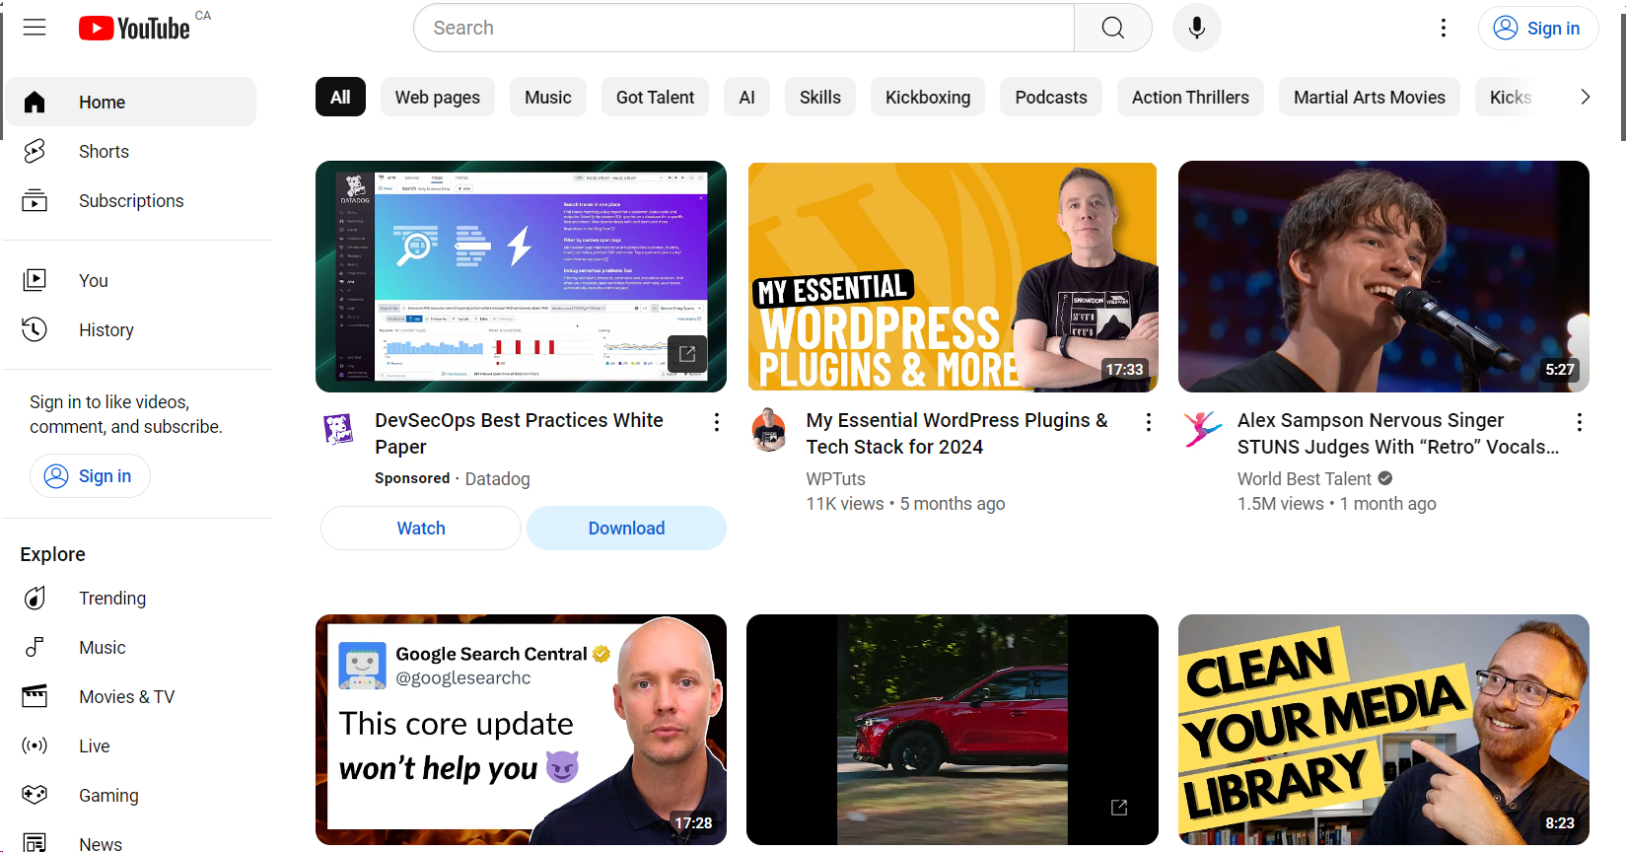Open the Datadog ad thumbnail

pyautogui.click(x=521, y=276)
